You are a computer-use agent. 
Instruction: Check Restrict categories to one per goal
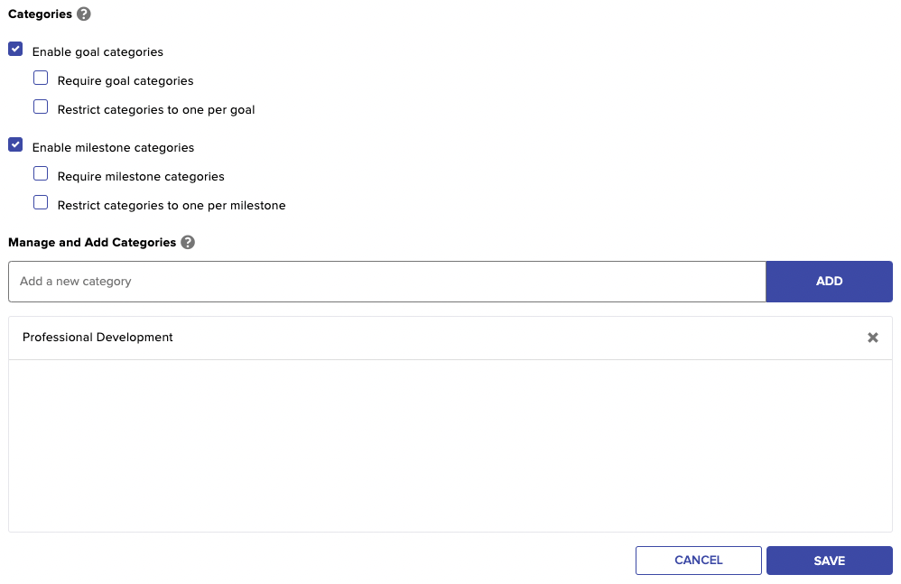(41, 107)
